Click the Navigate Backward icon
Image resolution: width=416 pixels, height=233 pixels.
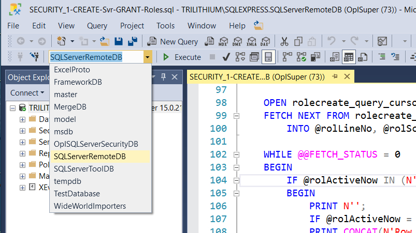21,41
